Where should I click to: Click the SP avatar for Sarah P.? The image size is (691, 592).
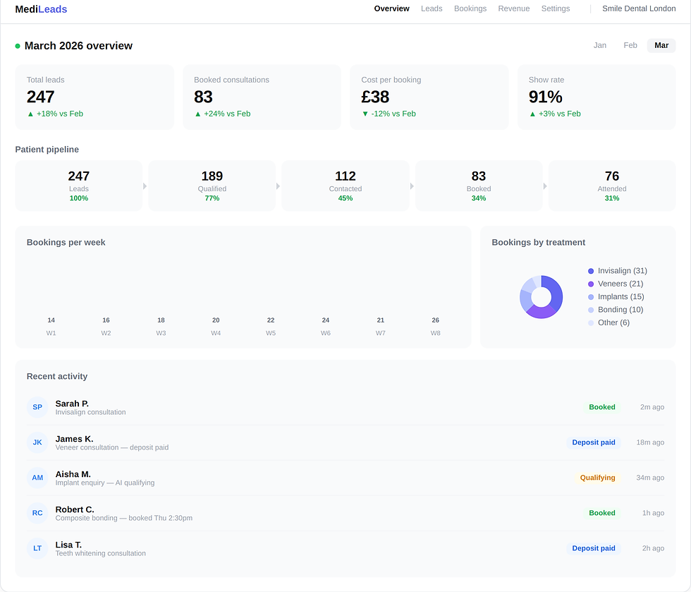[x=37, y=407]
